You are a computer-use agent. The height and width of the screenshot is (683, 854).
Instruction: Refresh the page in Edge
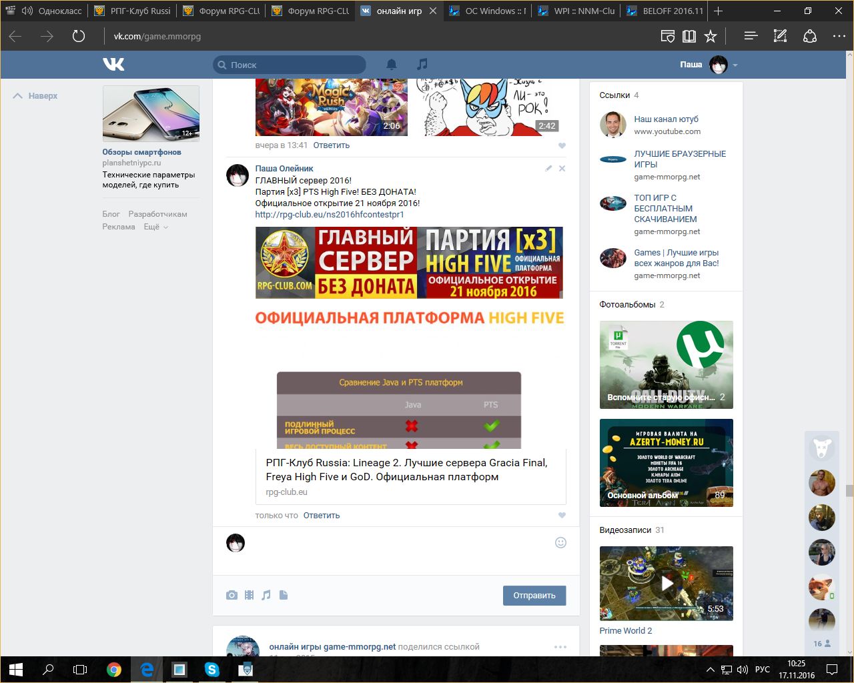[x=79, y=36]
